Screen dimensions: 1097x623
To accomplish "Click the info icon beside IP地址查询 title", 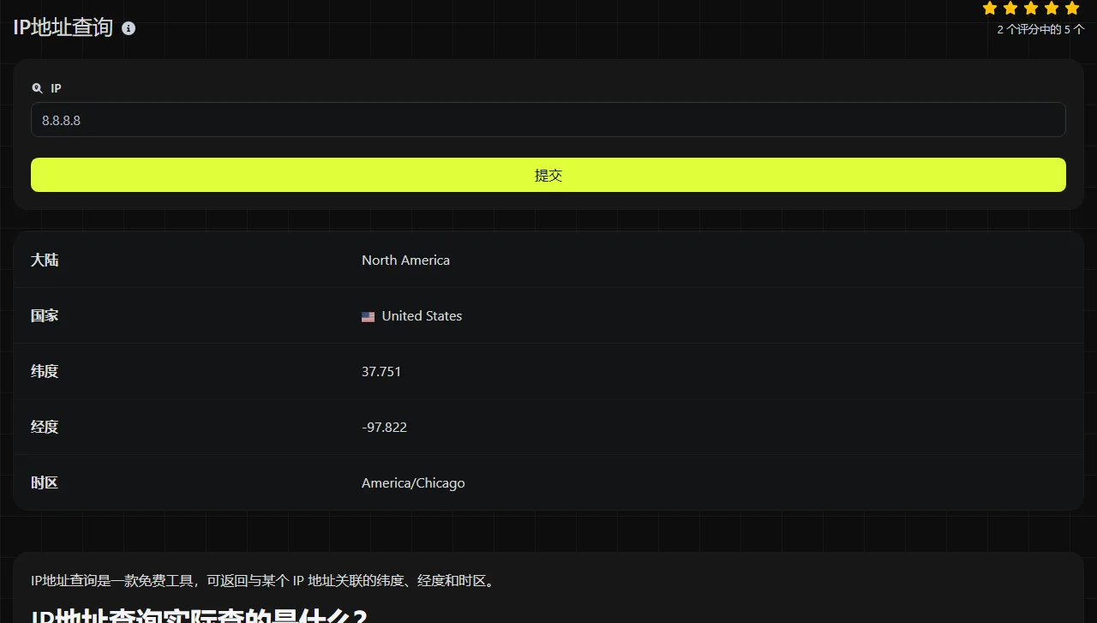I will point(129,28).
